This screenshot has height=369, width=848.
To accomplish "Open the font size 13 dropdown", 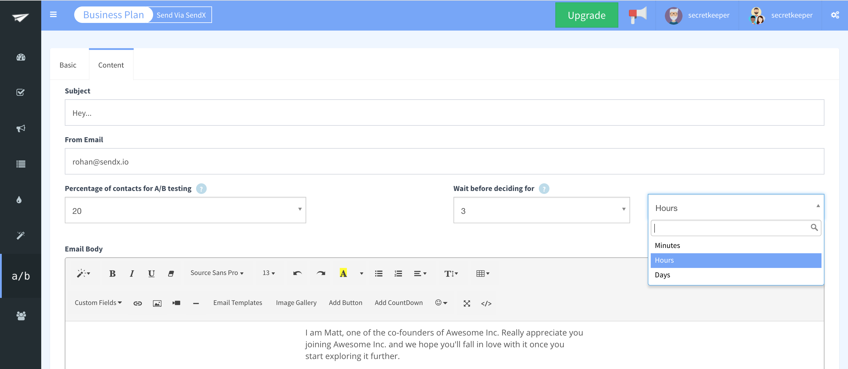I will click(269, 273).
